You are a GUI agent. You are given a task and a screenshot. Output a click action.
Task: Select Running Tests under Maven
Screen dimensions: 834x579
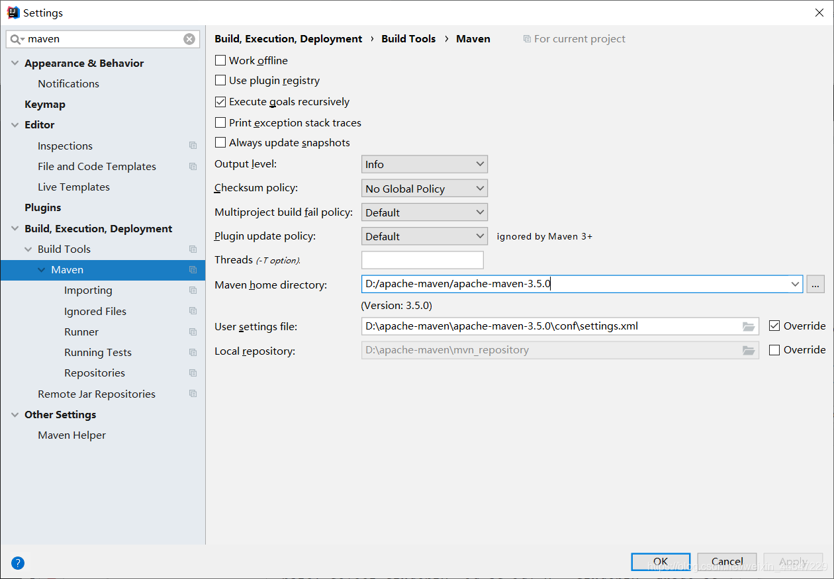[98, 352]
